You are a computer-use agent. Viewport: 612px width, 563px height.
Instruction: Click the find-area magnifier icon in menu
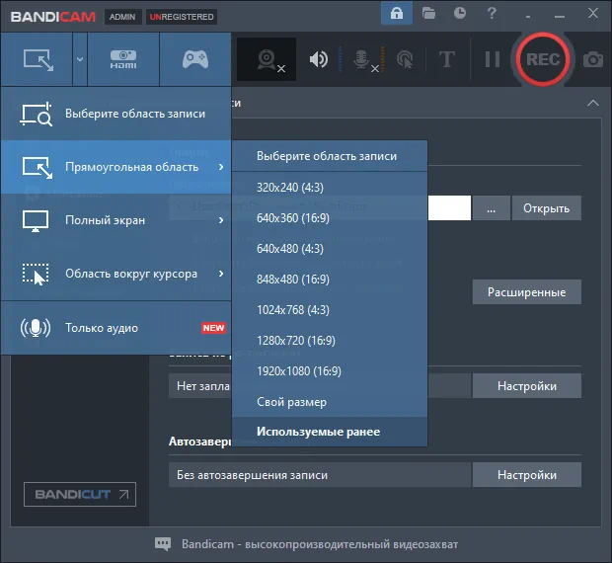[x=36, y=114]
